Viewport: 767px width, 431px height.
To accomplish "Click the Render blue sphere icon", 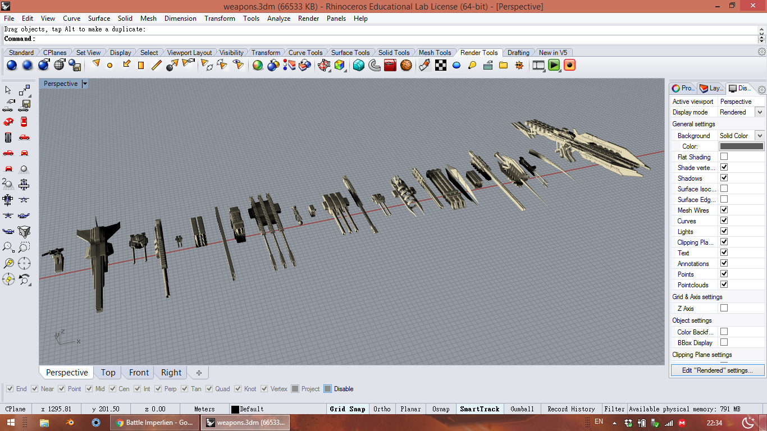I will click(12, 66).
